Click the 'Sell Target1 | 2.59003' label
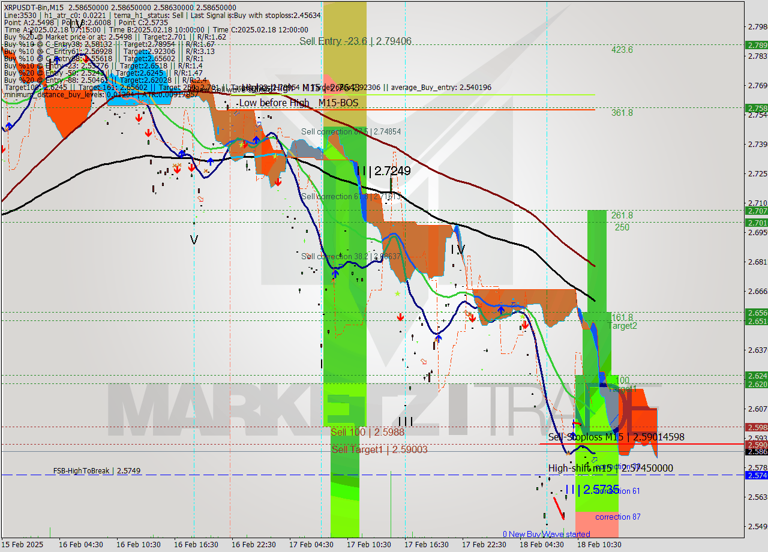Viewport: 768px width, 552px height. tap(379, 449)
